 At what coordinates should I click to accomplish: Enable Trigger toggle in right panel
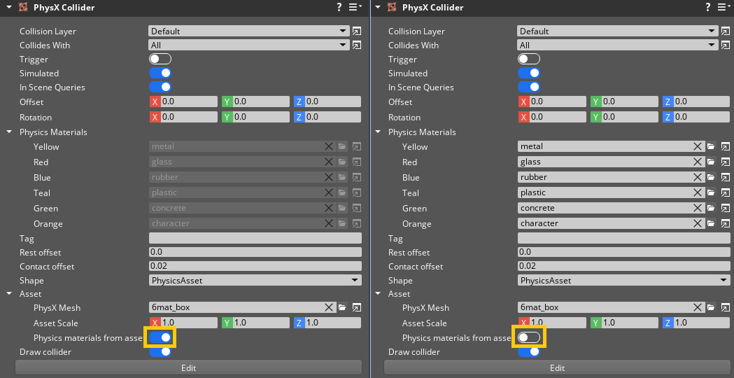click(x=529, y=59)
